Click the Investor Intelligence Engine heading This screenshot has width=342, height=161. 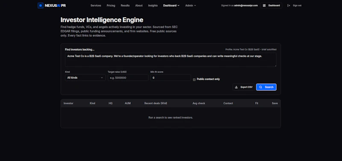click(102, 20)
